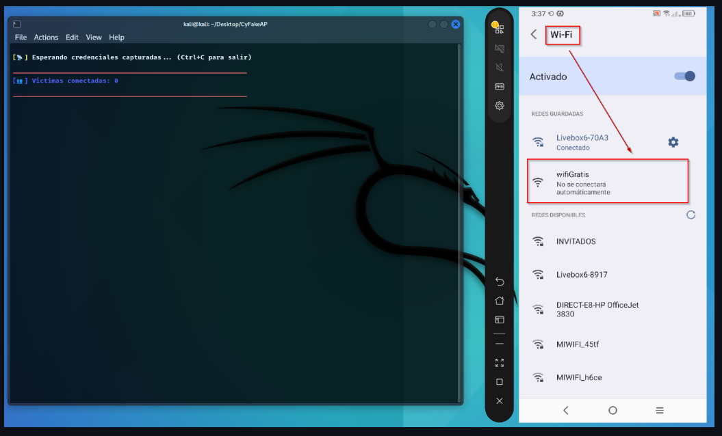This screenshot has width=722, height=436.
Task: Refresh available networks with the circular arrow
Action: (691, 215)
